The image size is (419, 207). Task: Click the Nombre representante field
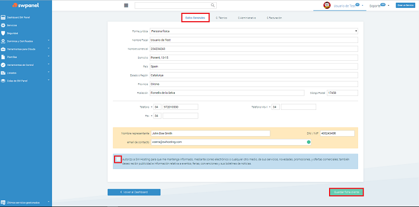(x=211, y=133)
